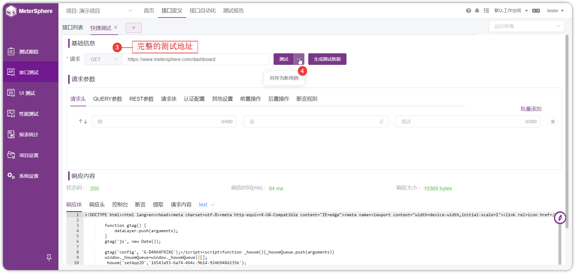Click the 测试 button
Screen dimensions: 575x273
pos(284,59)
